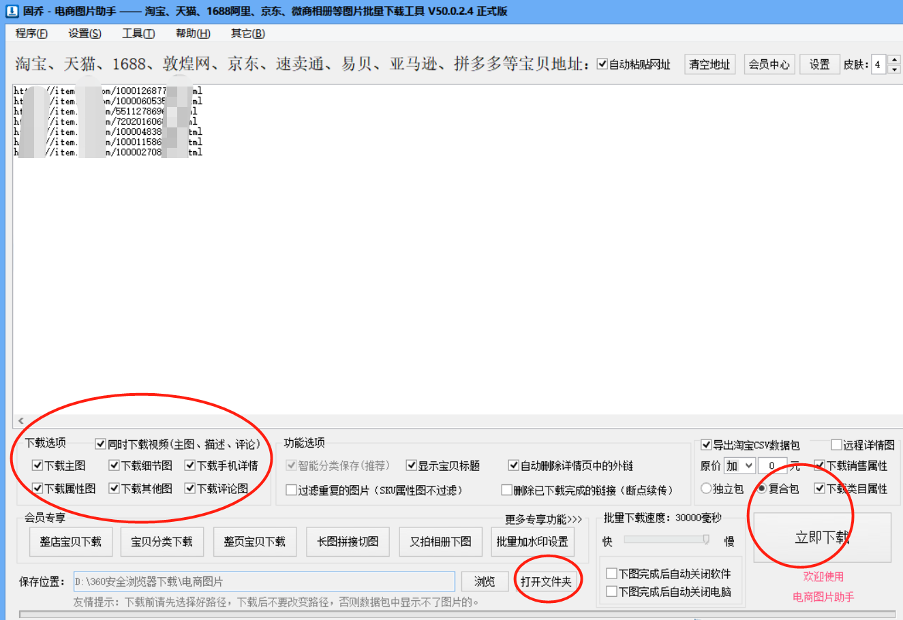This screenshot has height=620, width=903.
Task: Toggle 自动删除详情页中的外链 checkbox
Action: [514, 466]
